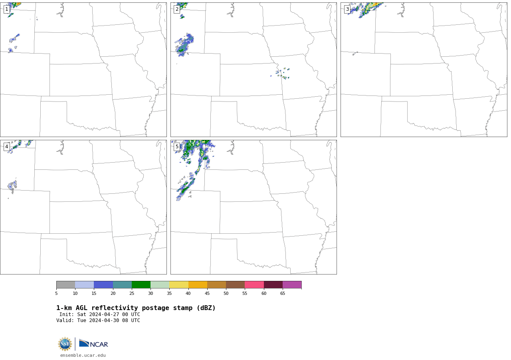Select the pink 55-60 dBZ swatch

pyautogui.click(x=254, y=285)
